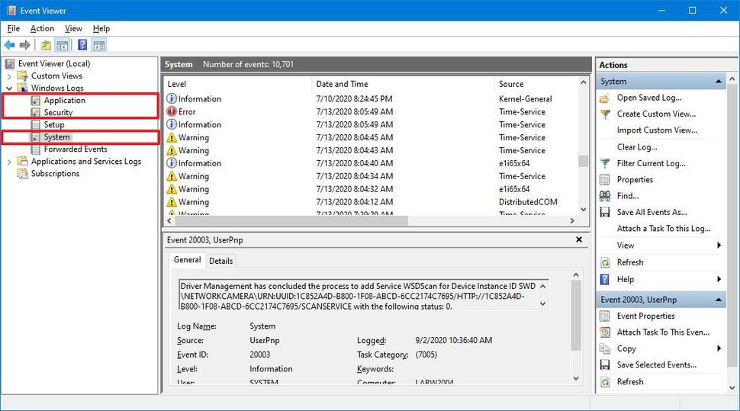This screenshot has height=411, width=740.
Task: Click Refresh under Event 20003 actions
Action: (x=630, y=382)
